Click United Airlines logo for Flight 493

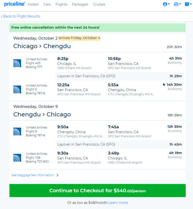click(x=17, y=63)
